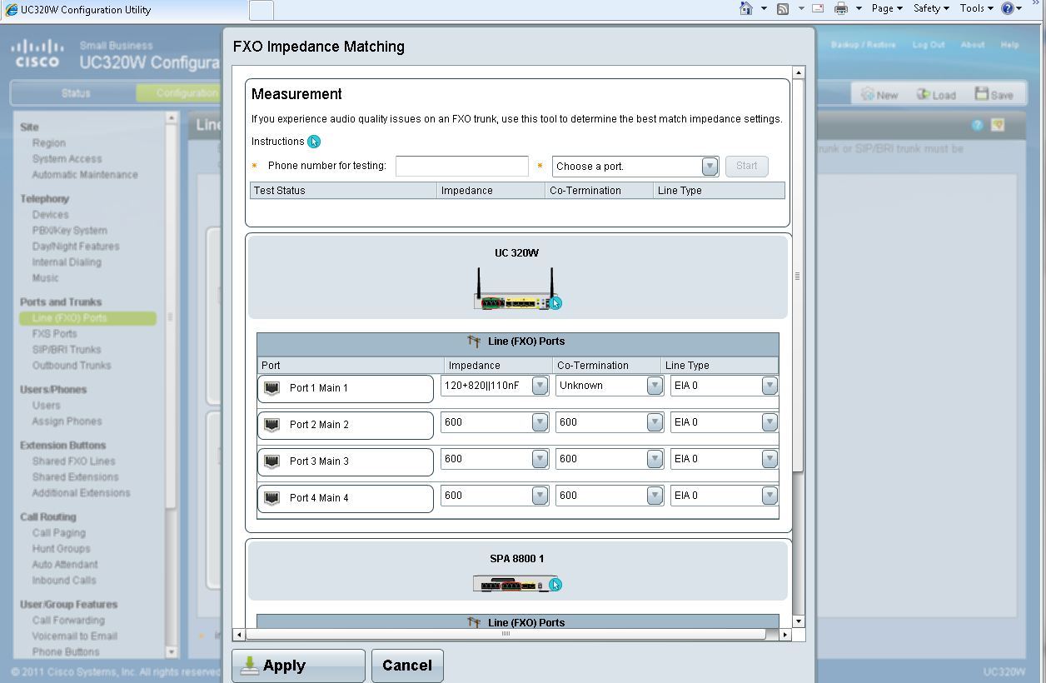Open Port 2 Co-Termination dropdown
This screenshot has width=1046, height=683.
(x=655, y=422)
